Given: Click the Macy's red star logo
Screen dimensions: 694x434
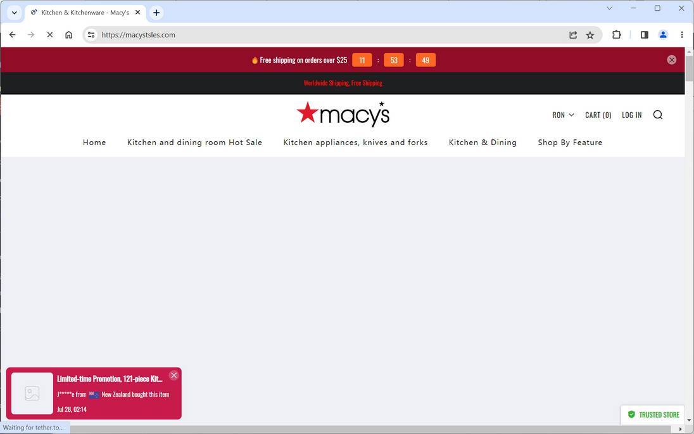Looking at the screenshot, I should 308,112.
